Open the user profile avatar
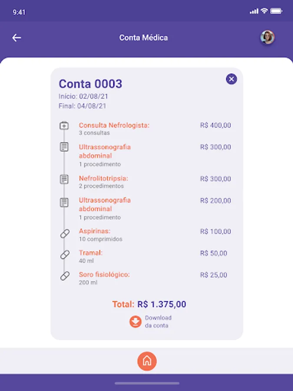This screenshot has width=293, height=391. (268, 37)
